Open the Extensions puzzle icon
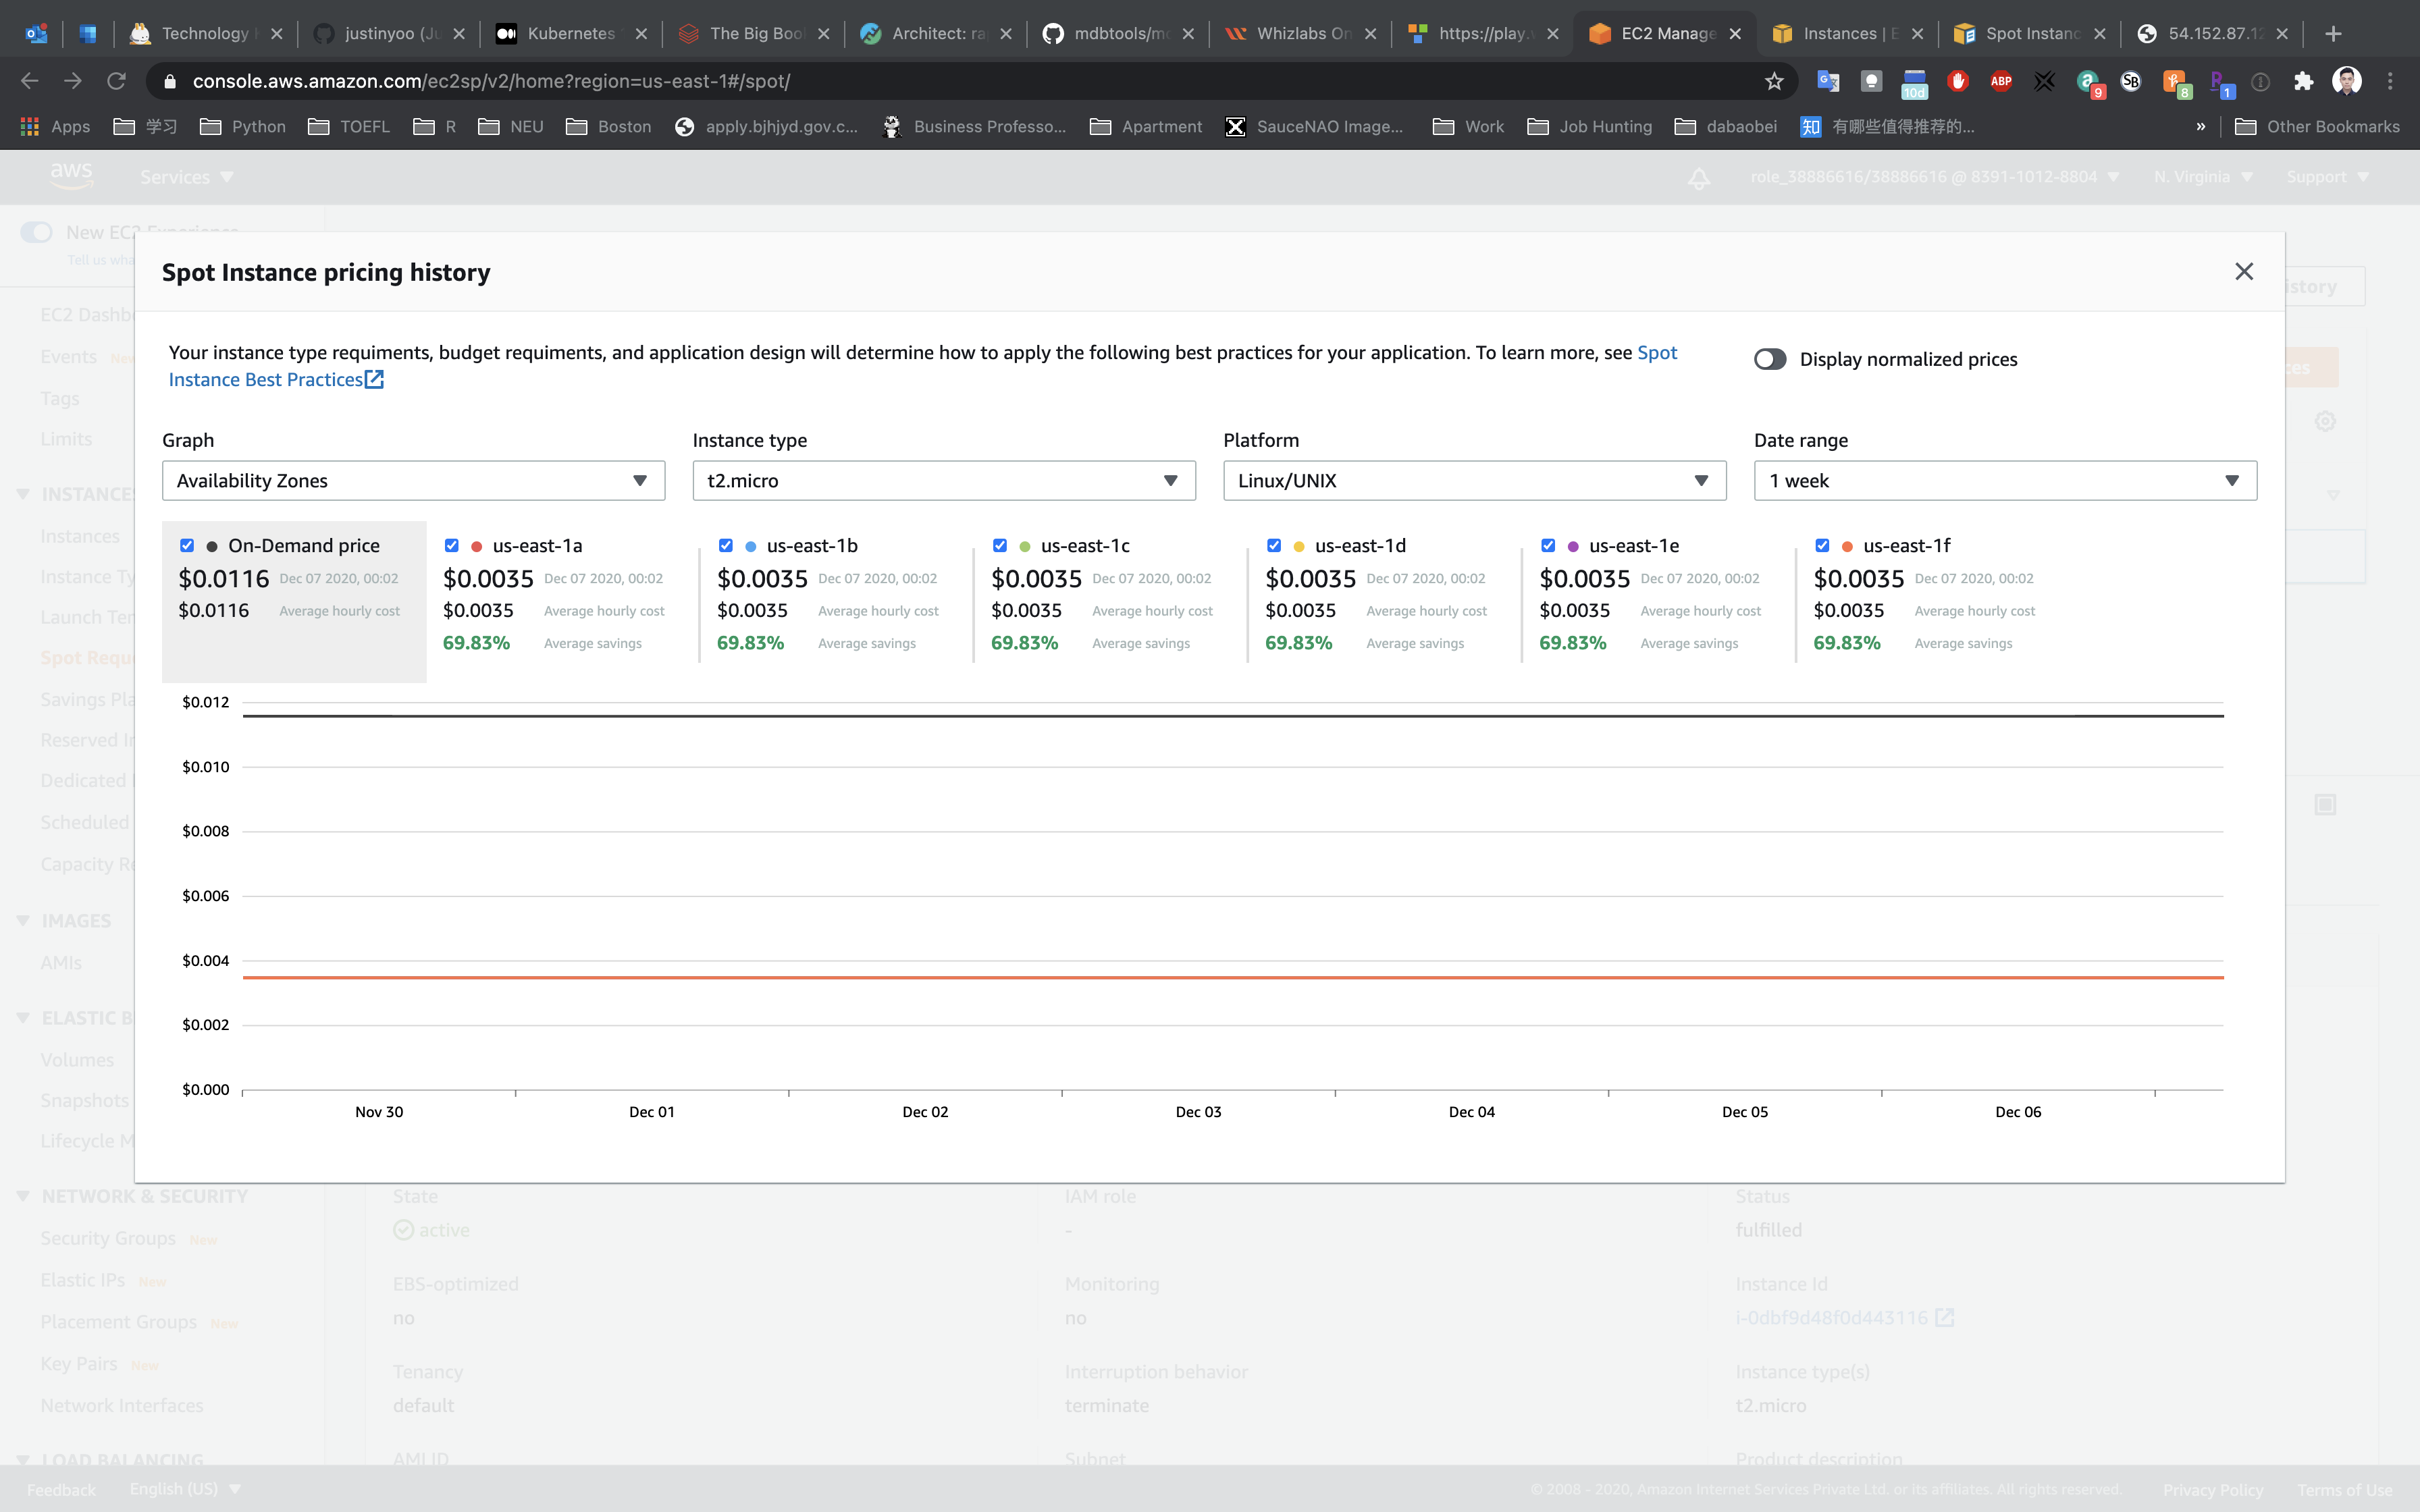2420x1512 pixels. 2304,81
